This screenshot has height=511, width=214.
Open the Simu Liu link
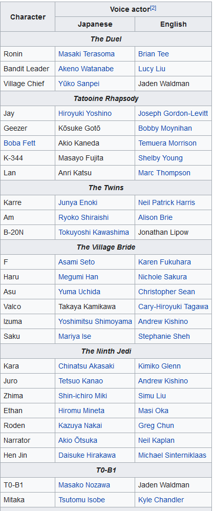(x=152, y=396)
